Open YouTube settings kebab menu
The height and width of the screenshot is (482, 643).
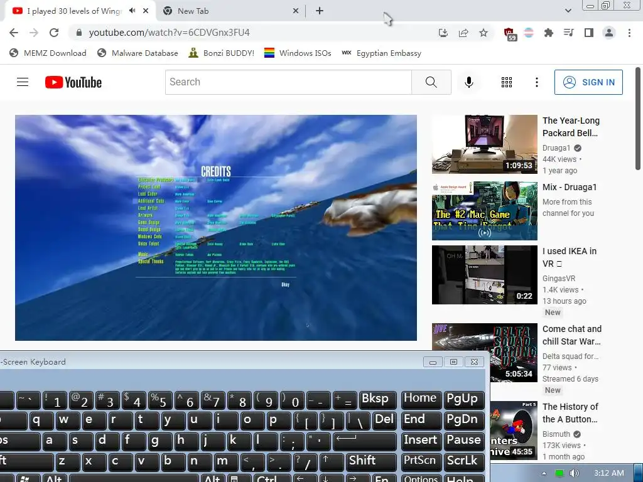tap(536, 82)
